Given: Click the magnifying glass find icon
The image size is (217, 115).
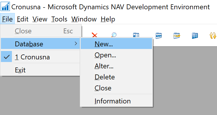Looking at the screenshot, I should pyautogui.click(x=114, y=35).
